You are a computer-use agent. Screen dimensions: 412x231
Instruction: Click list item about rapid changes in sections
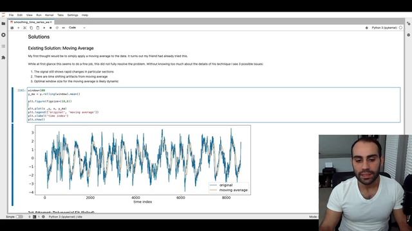(74, 71)
